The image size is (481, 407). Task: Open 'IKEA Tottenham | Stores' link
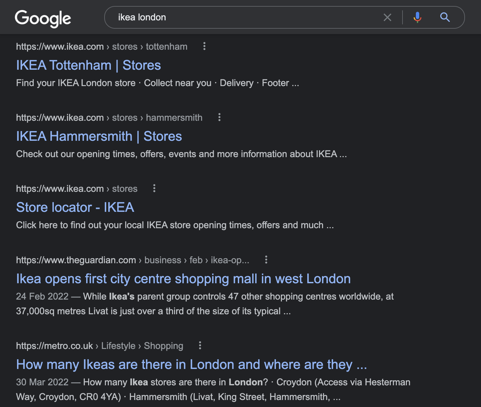89,65
